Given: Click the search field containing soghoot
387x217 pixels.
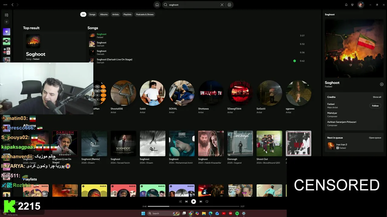Looking at the screenshot, I should click(x=193, y=5).
